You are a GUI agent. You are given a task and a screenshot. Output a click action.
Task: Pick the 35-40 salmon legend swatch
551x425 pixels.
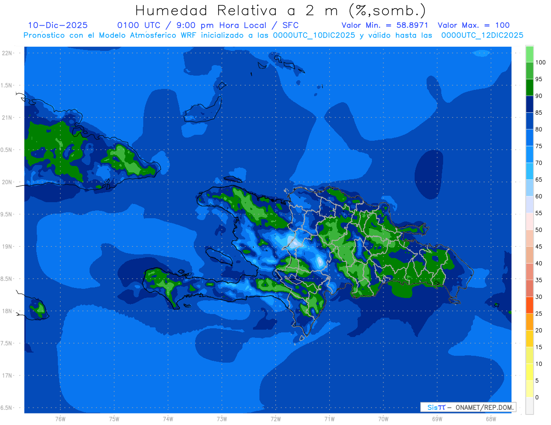[529, 271]
